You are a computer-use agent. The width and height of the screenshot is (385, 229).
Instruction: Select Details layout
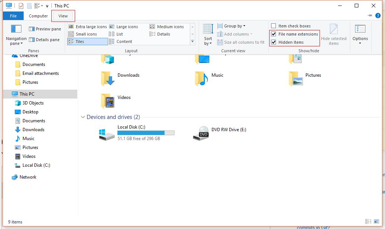tap(160, 34)
